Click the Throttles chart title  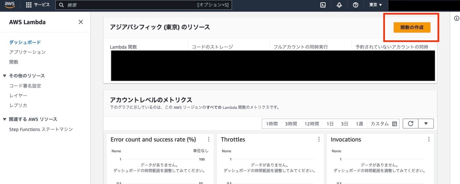tap(233, 140)
